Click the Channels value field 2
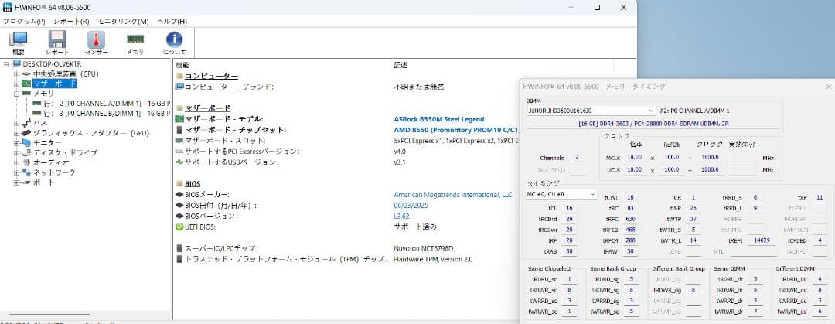 [577, 158]
